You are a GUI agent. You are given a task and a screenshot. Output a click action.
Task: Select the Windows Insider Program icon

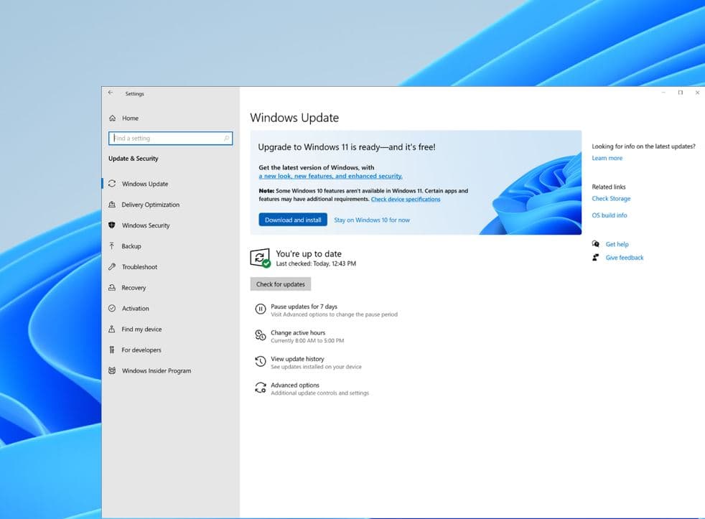click(113, 370)
